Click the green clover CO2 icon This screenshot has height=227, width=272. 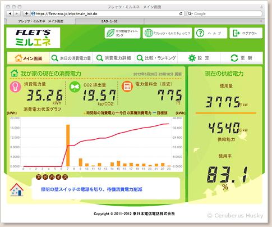pos(75,87)
